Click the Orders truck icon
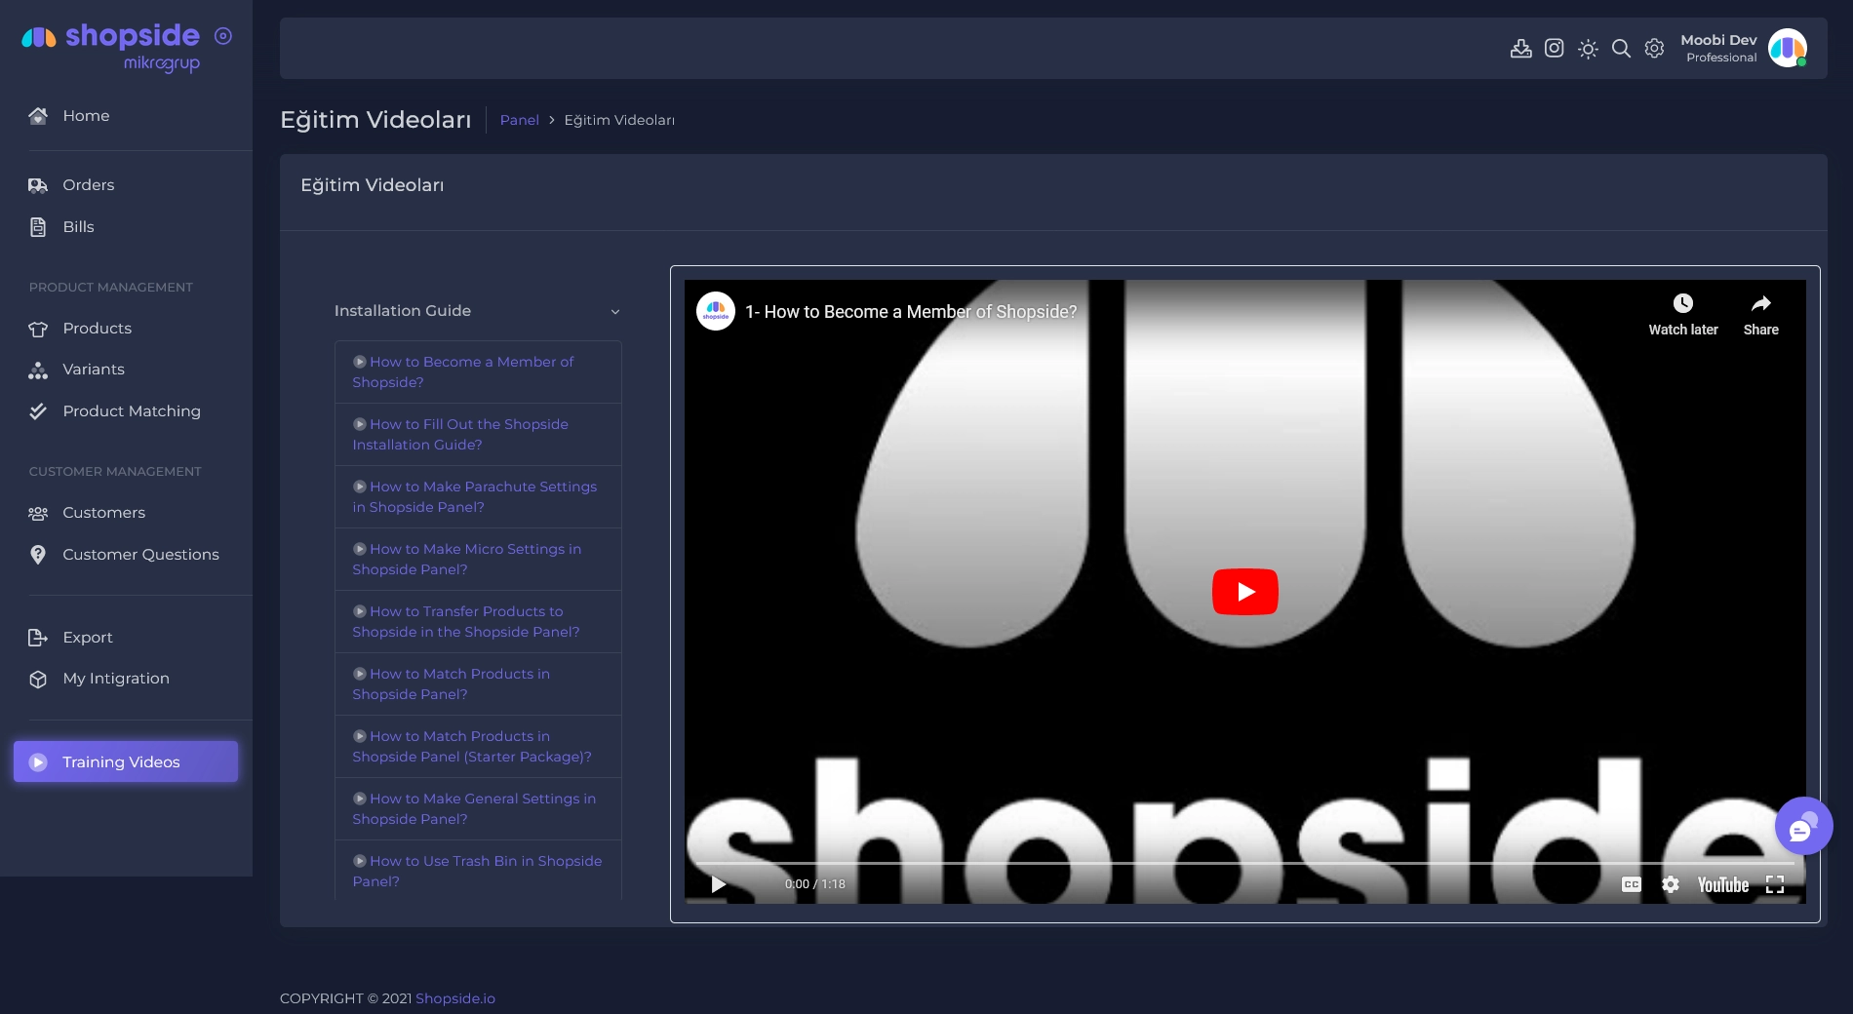Image resolution: width=1853 pixels, height=1014 pixels. click(38, 185)
